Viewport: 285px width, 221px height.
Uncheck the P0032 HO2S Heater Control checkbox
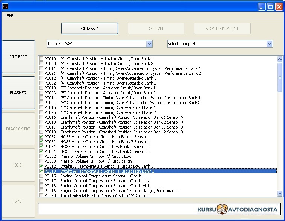click(41, 137)
